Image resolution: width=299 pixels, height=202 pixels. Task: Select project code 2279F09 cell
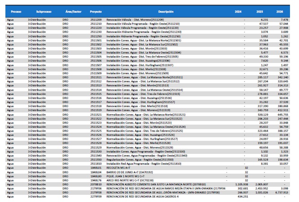[95, 197]
